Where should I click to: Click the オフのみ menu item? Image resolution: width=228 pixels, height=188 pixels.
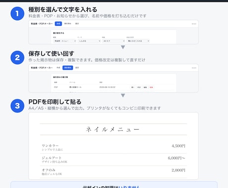click(49, 170)
